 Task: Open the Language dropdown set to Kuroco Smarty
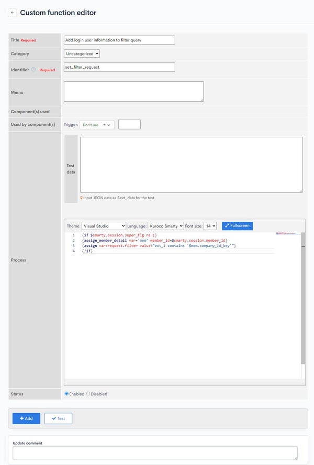[x=166, y=226]
